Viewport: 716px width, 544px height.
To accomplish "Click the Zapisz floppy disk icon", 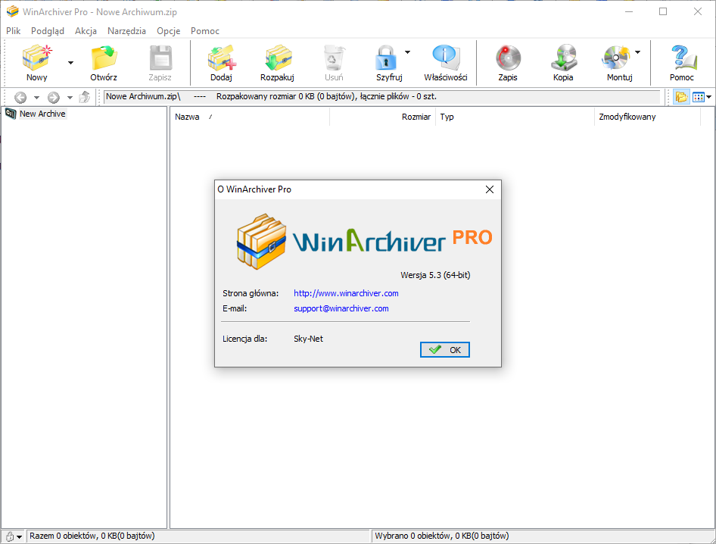I will pos(160,58).
